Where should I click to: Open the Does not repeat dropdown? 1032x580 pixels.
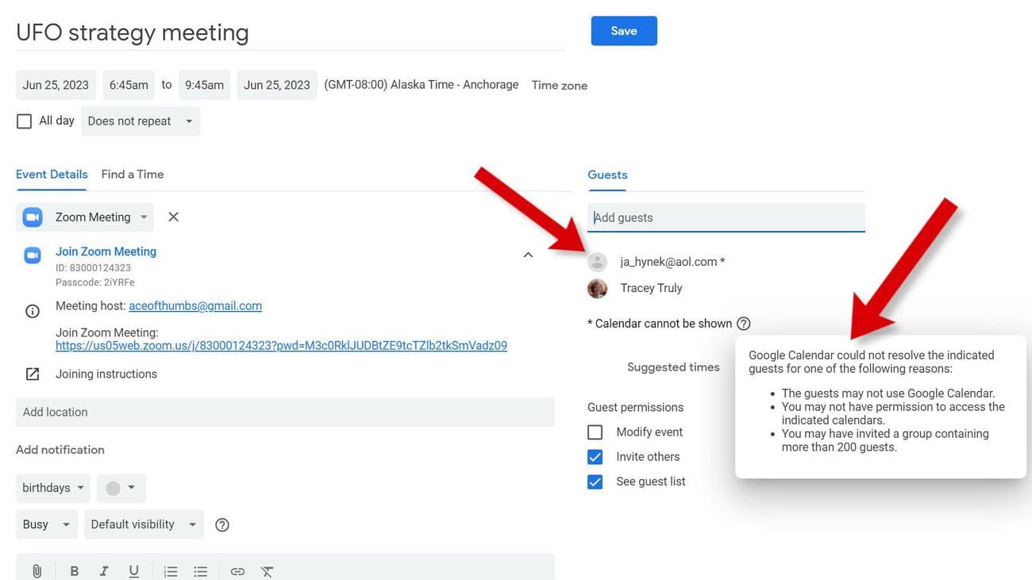tap(140, 121)
